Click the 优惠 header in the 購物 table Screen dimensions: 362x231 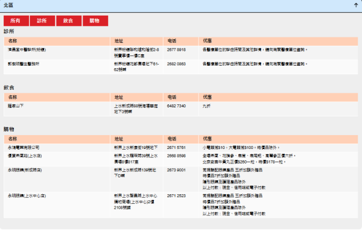point(208,139)
